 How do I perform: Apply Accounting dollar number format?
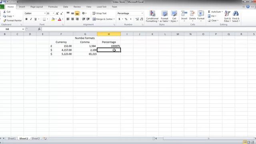coord(119,19)
